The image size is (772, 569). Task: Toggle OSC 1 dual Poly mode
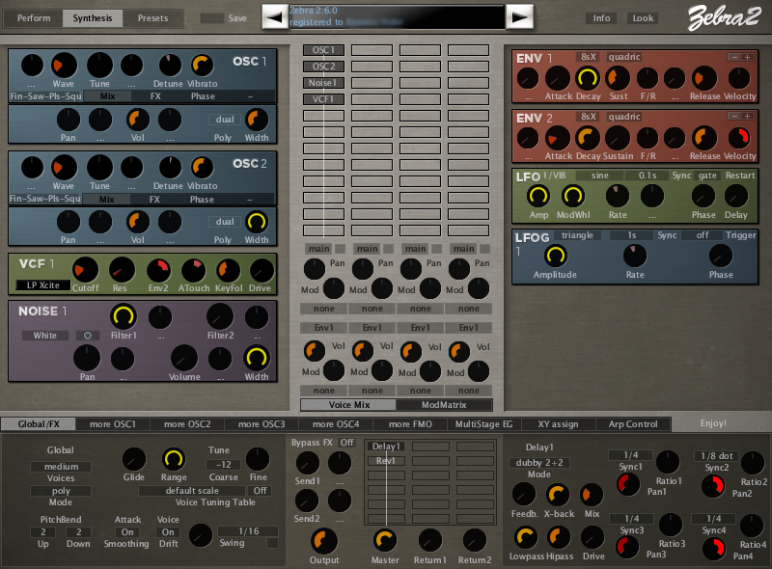[x=225, y=120]
